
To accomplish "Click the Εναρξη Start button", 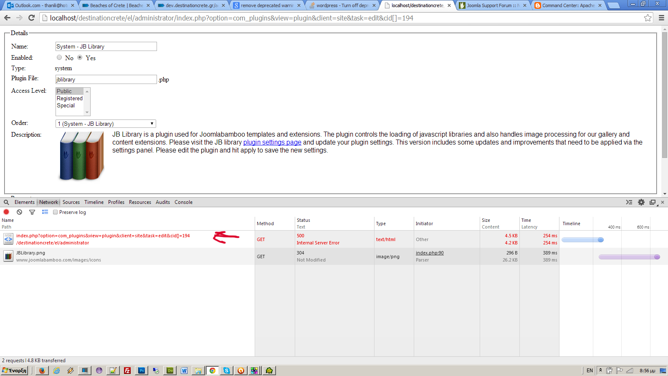I will coord(15,371).
